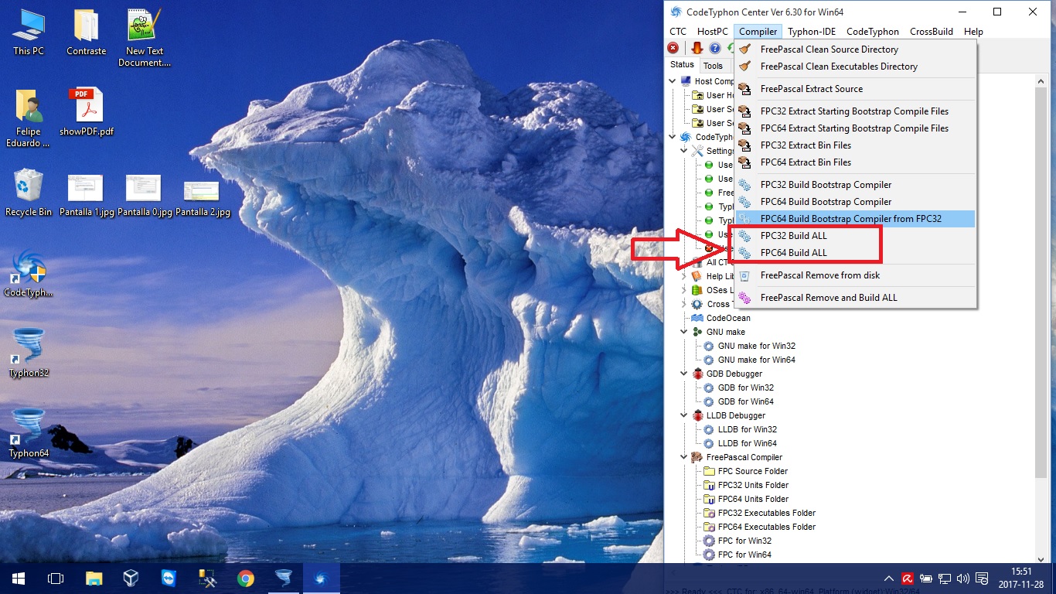Select the This PC desktop icon
The image size is (1056, 594).
(29, 32)
